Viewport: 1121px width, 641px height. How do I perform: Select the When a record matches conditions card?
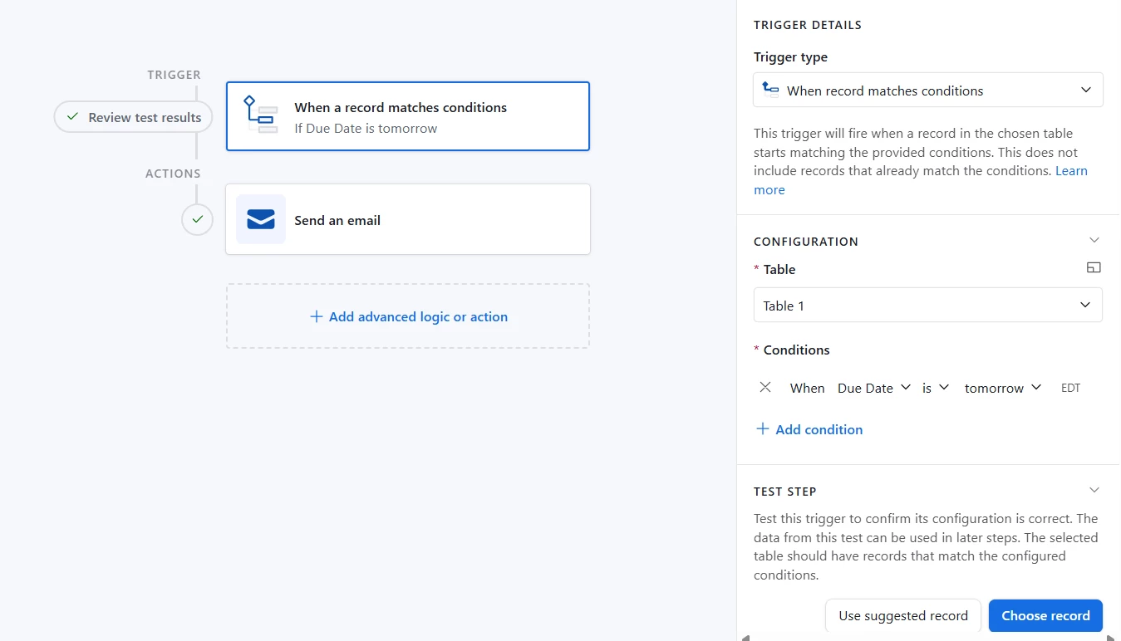pos(408,116)
